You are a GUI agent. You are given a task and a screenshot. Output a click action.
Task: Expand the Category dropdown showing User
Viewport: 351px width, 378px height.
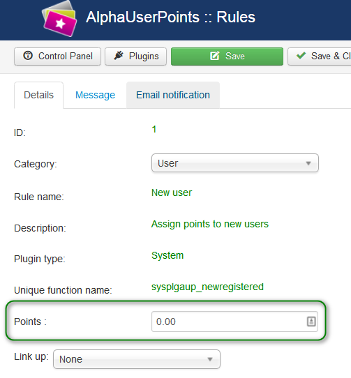pyautogui.click(x=235, y=163)
